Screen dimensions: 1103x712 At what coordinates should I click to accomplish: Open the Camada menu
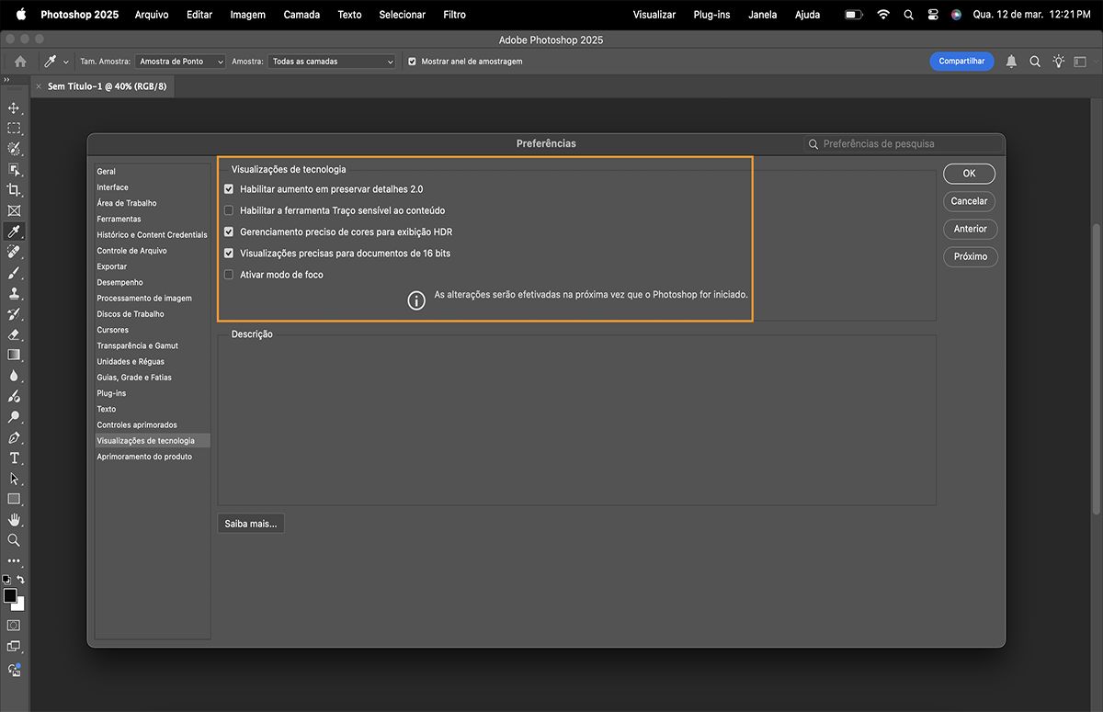[301, 15]
